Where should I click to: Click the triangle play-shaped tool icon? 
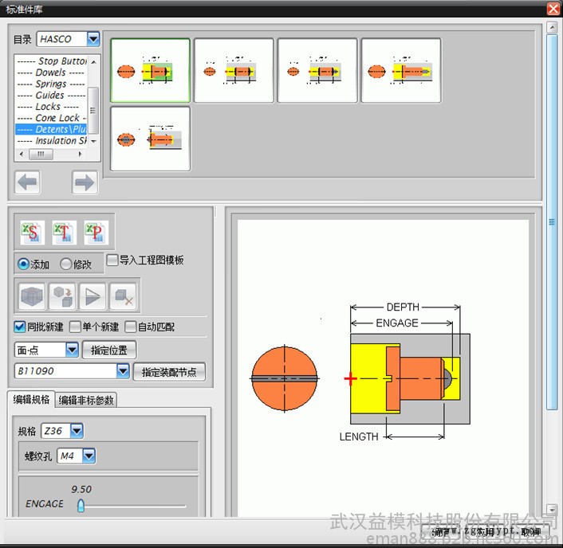point(93,296)
